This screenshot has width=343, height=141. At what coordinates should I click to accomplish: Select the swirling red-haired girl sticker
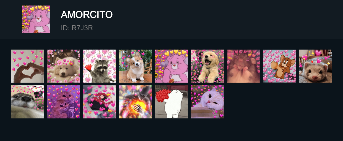(100, 102)
